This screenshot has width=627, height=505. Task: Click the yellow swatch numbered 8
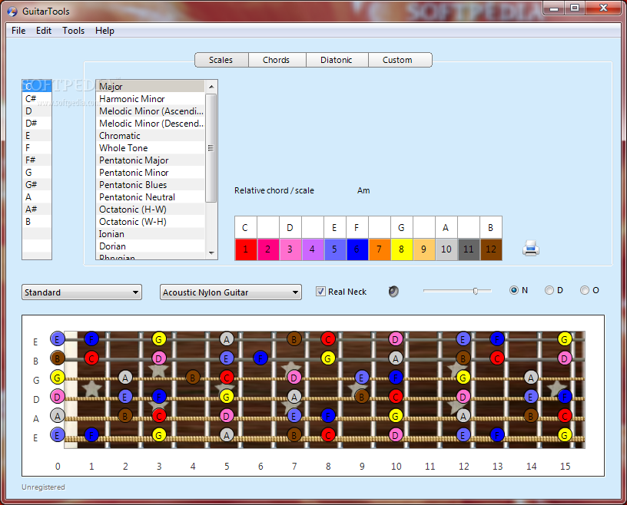pos(401,249)
